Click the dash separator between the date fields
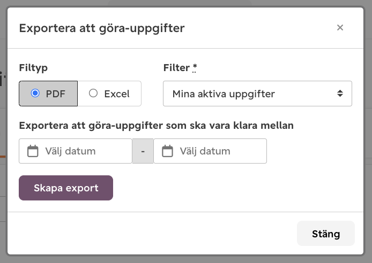372x263 pixels. tap(143, 151)
